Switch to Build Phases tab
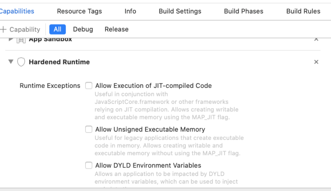This screenshot has height=191, width=331. [x=243, y=11]
